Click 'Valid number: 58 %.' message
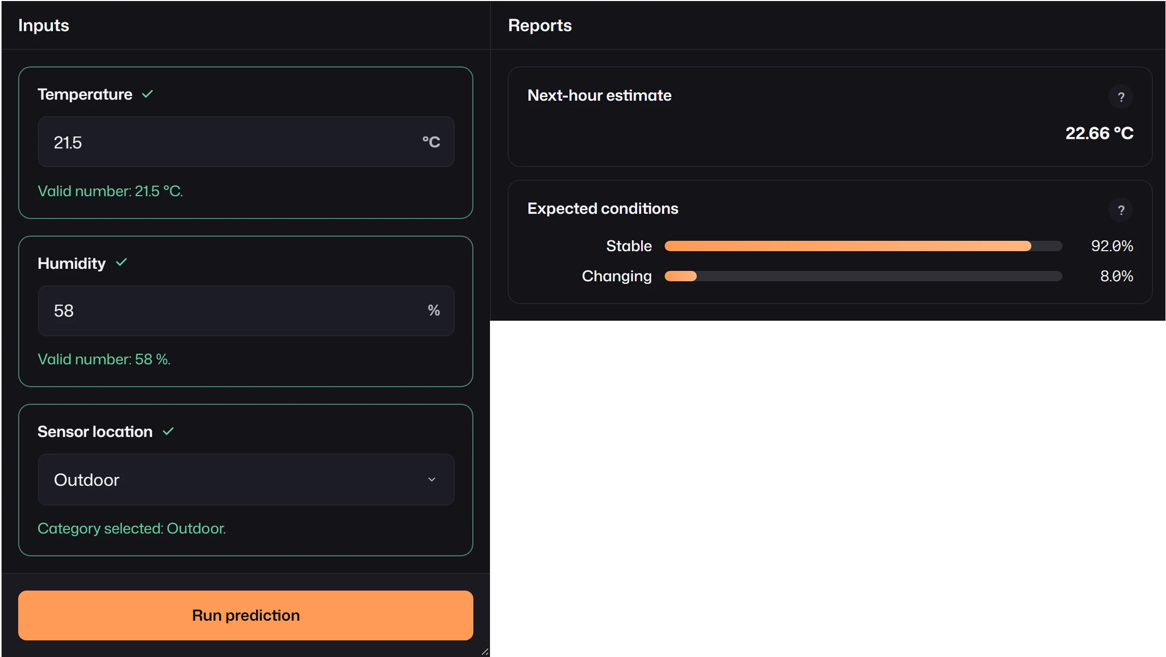Viewport: 1166px width, 657px height. tap(104, 359)
